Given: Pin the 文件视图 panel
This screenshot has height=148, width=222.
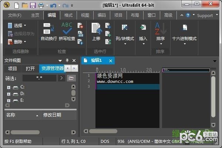Looking at the screenshot, I should (67, 60).
